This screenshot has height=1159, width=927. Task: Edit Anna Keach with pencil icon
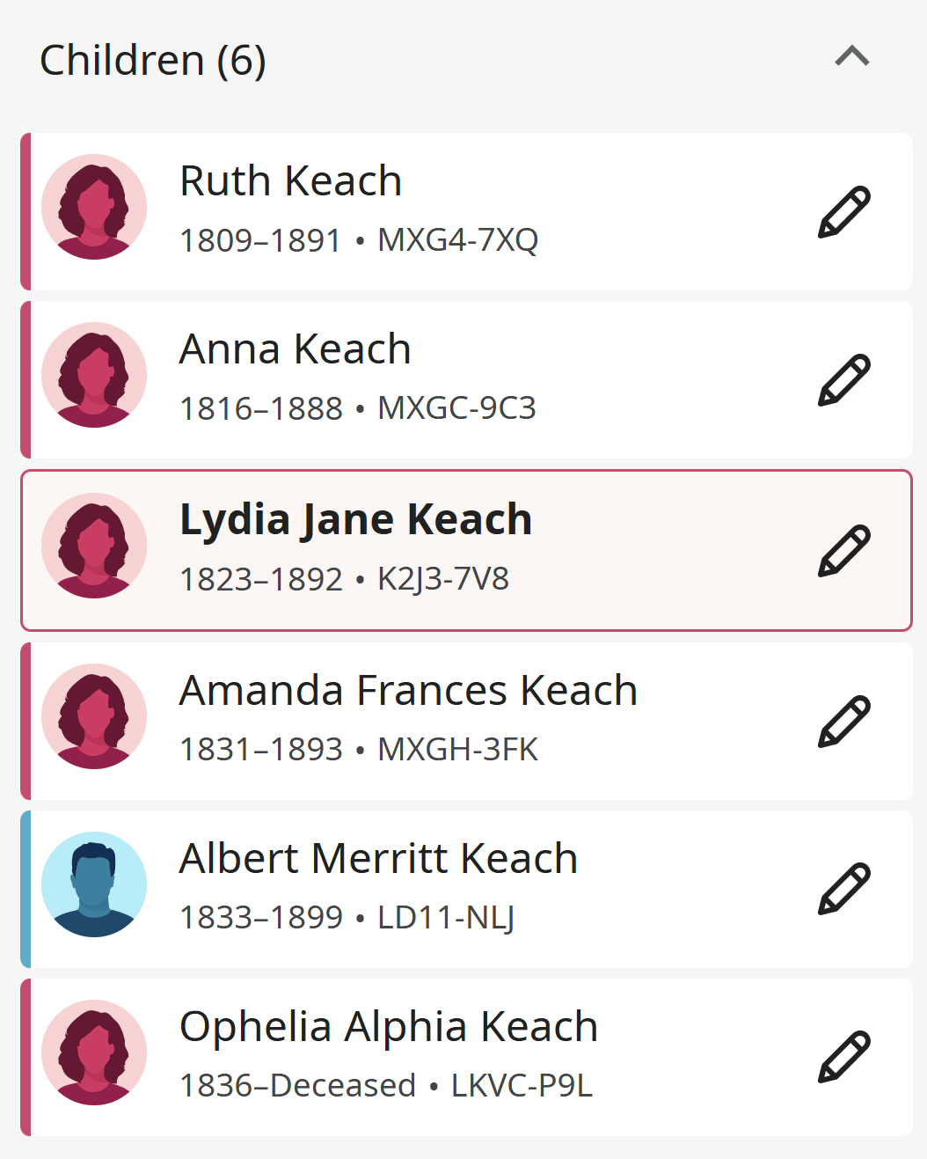pyautogui.click(x=844, y=380)
